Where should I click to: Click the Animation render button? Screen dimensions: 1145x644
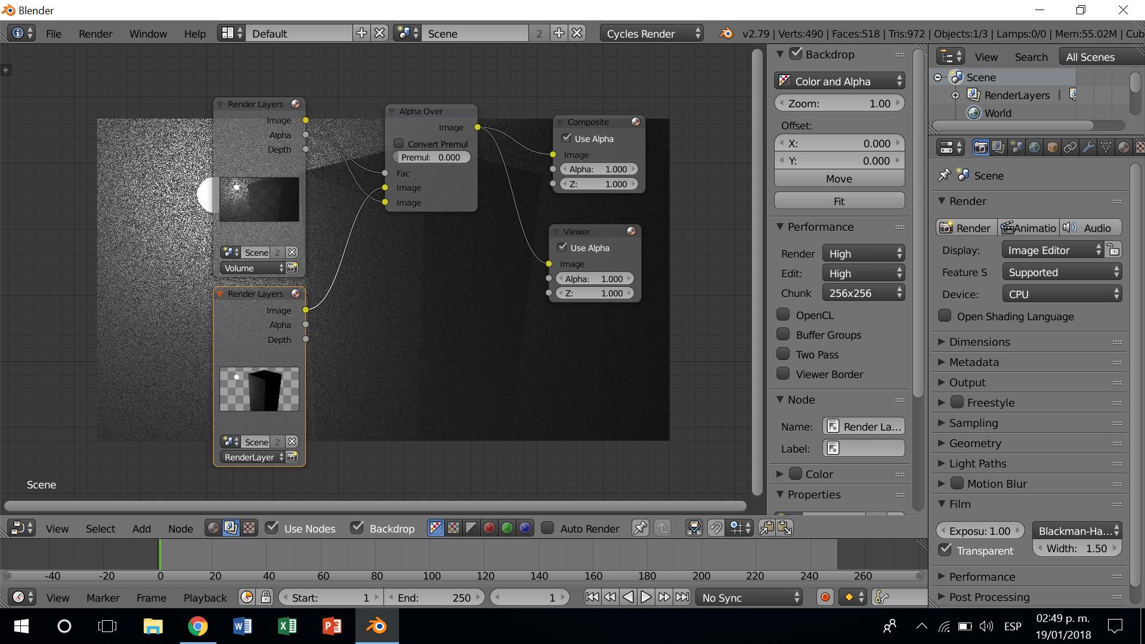[x=1028, y=227]
